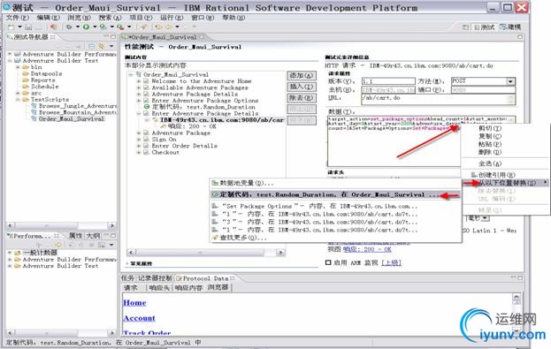This screenshot has height=349, width=551.
Task: Select 定制代码: test.Random_Duration in the submenu
Action: click(x=335, y=194)
